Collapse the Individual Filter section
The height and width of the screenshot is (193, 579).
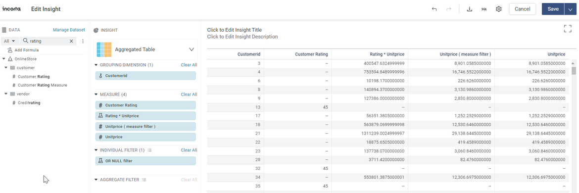point(96,150)
